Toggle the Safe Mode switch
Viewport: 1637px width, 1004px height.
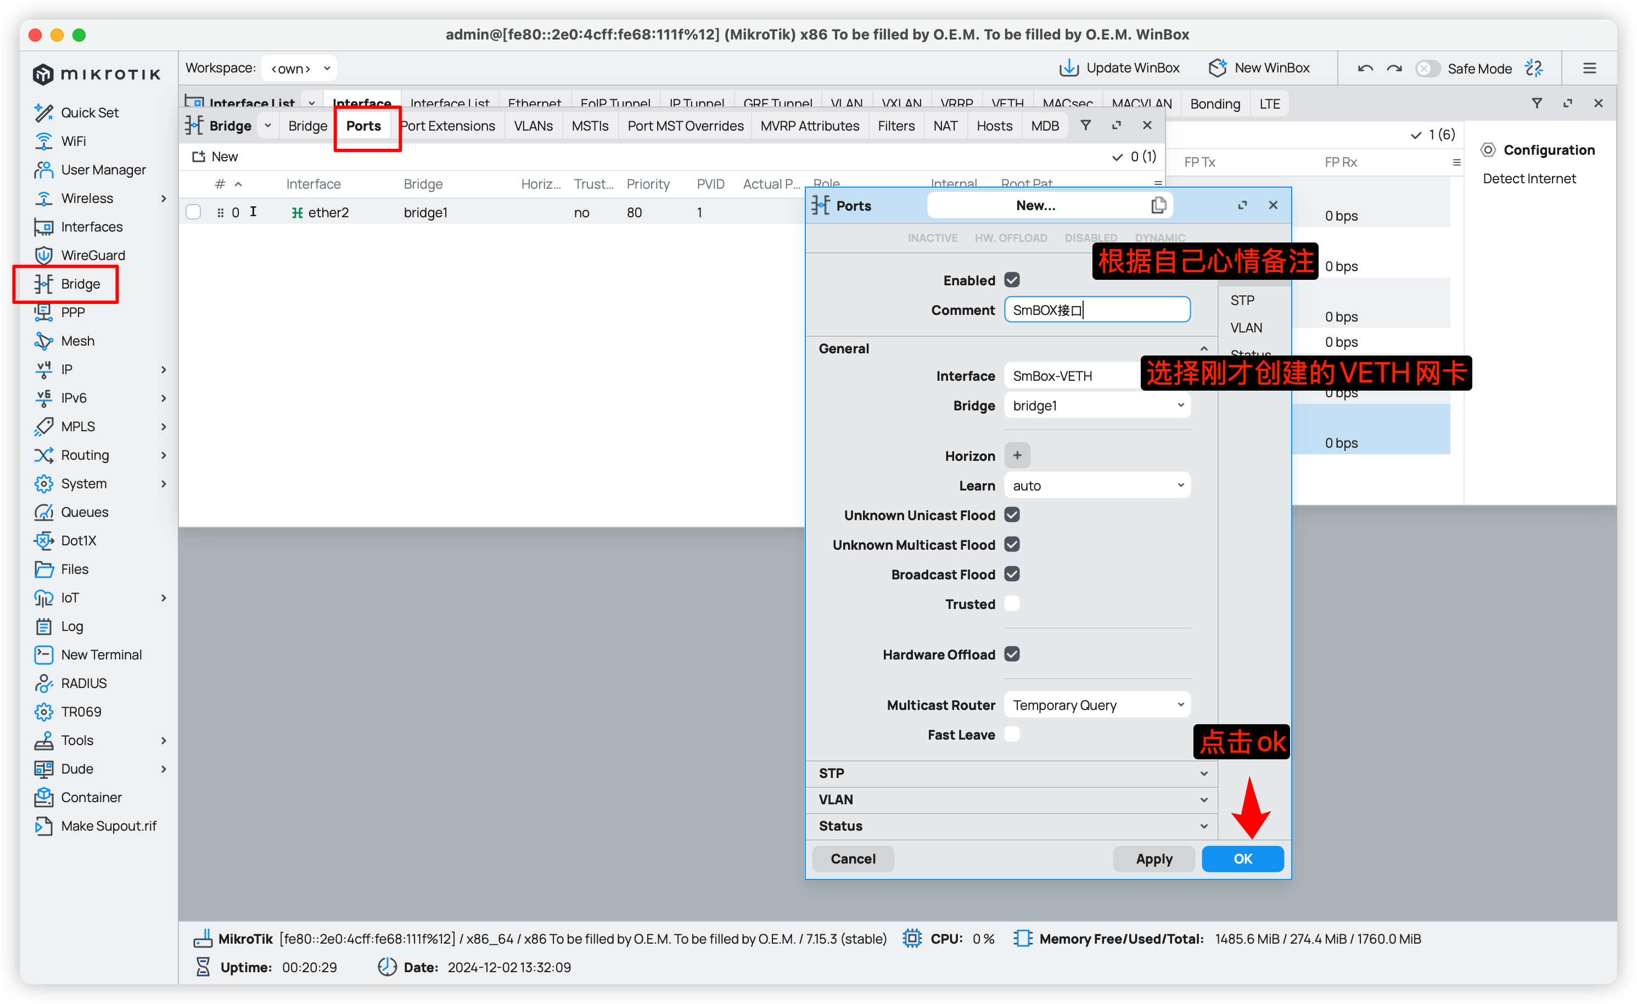tap(1427, 69)
